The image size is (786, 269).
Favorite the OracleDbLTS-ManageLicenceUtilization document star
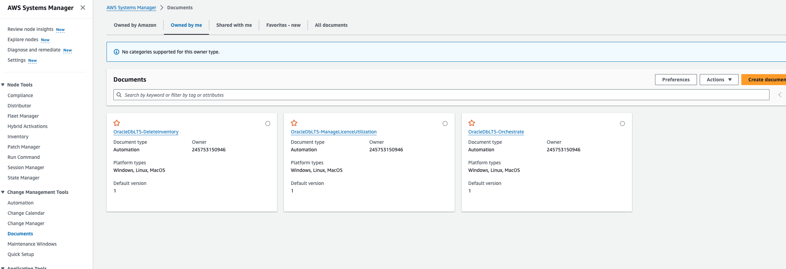[x=294, y=123]
